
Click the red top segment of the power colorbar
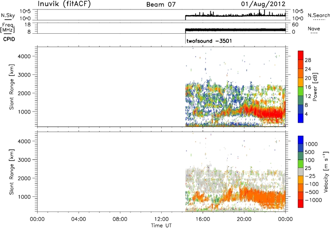coord(301,55)
